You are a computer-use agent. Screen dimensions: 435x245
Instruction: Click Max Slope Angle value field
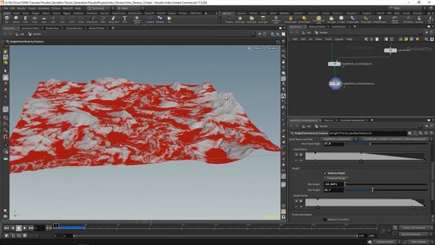[x=334, y=144]
